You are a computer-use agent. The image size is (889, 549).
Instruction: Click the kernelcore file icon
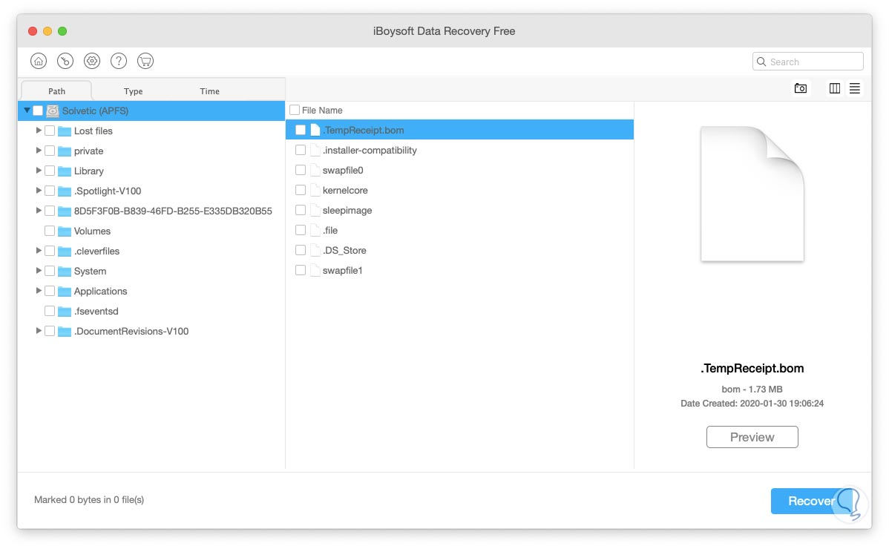click(x=315, y=191)
